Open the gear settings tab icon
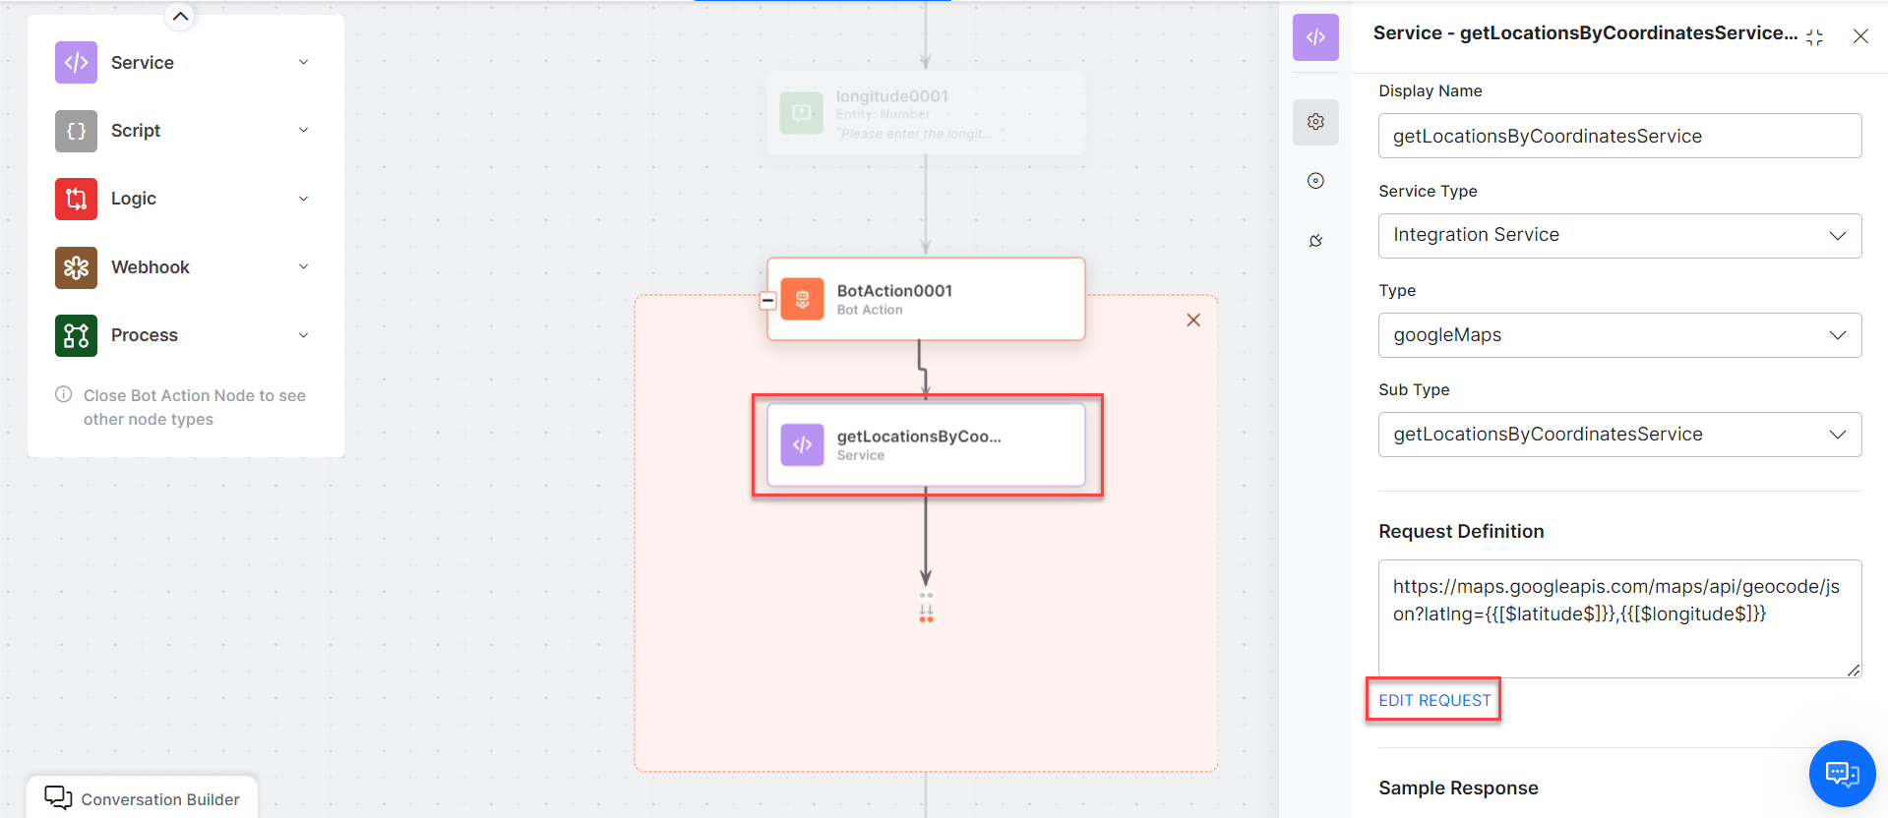The image size is (1888, 818). (x=1315, y=122)
